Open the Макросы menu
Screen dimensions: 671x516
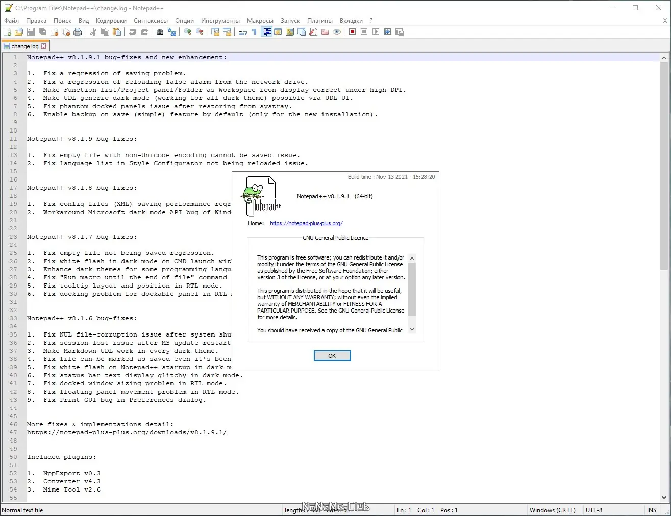pyautogui.click(x=260, y=21)
